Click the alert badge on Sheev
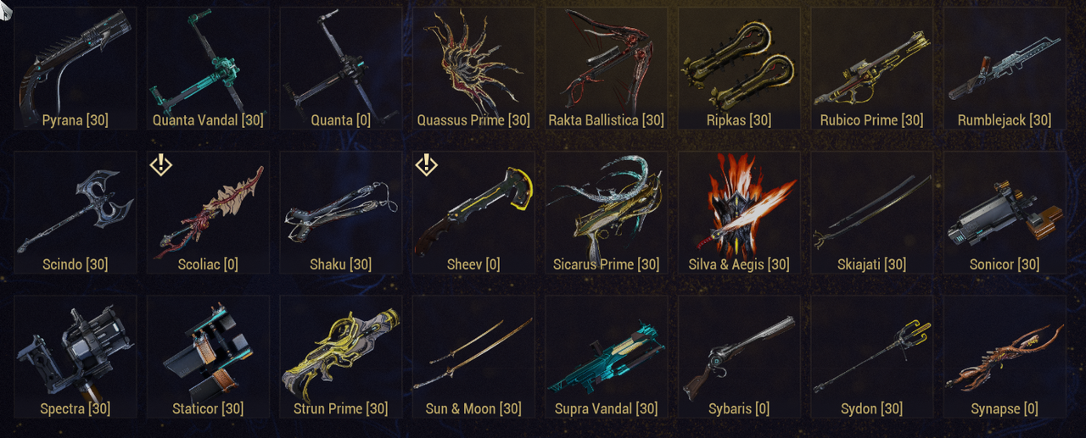 [427, 164]
